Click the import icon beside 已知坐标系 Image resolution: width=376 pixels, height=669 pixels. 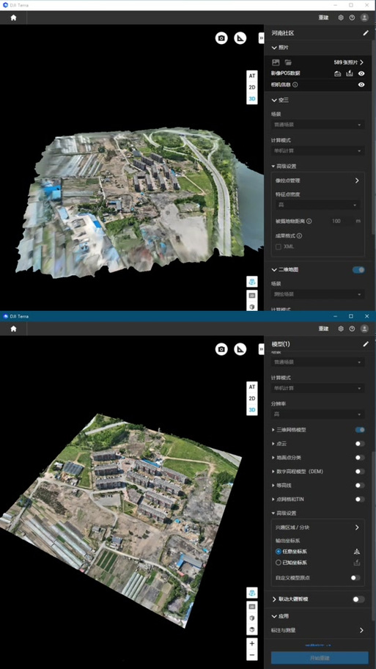point(357,563)
